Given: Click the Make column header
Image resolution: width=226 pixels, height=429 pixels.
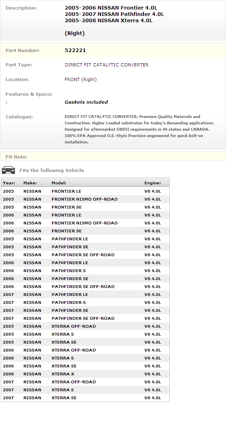Looking at the screenshot, I should tap(30, 183).
